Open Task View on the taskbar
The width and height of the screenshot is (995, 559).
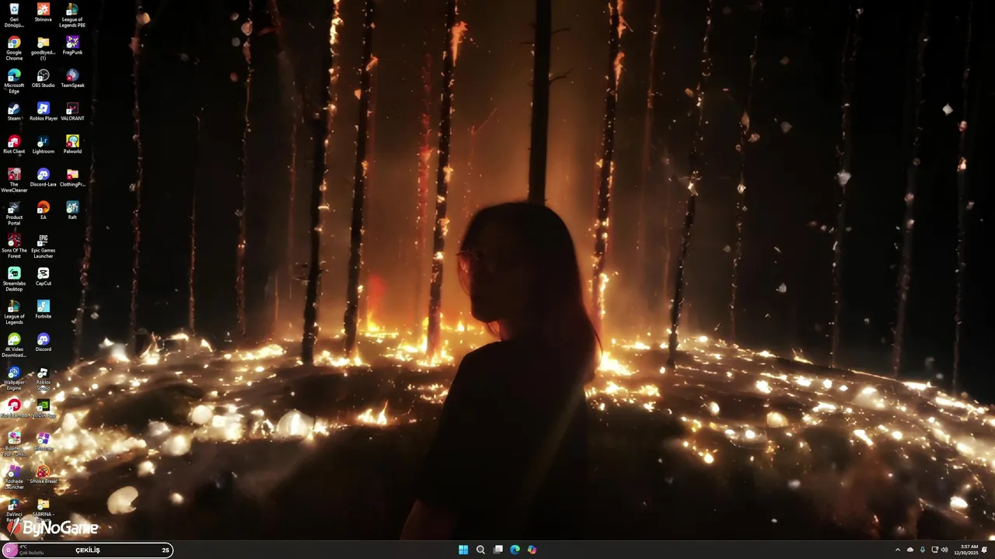point(497,550)
